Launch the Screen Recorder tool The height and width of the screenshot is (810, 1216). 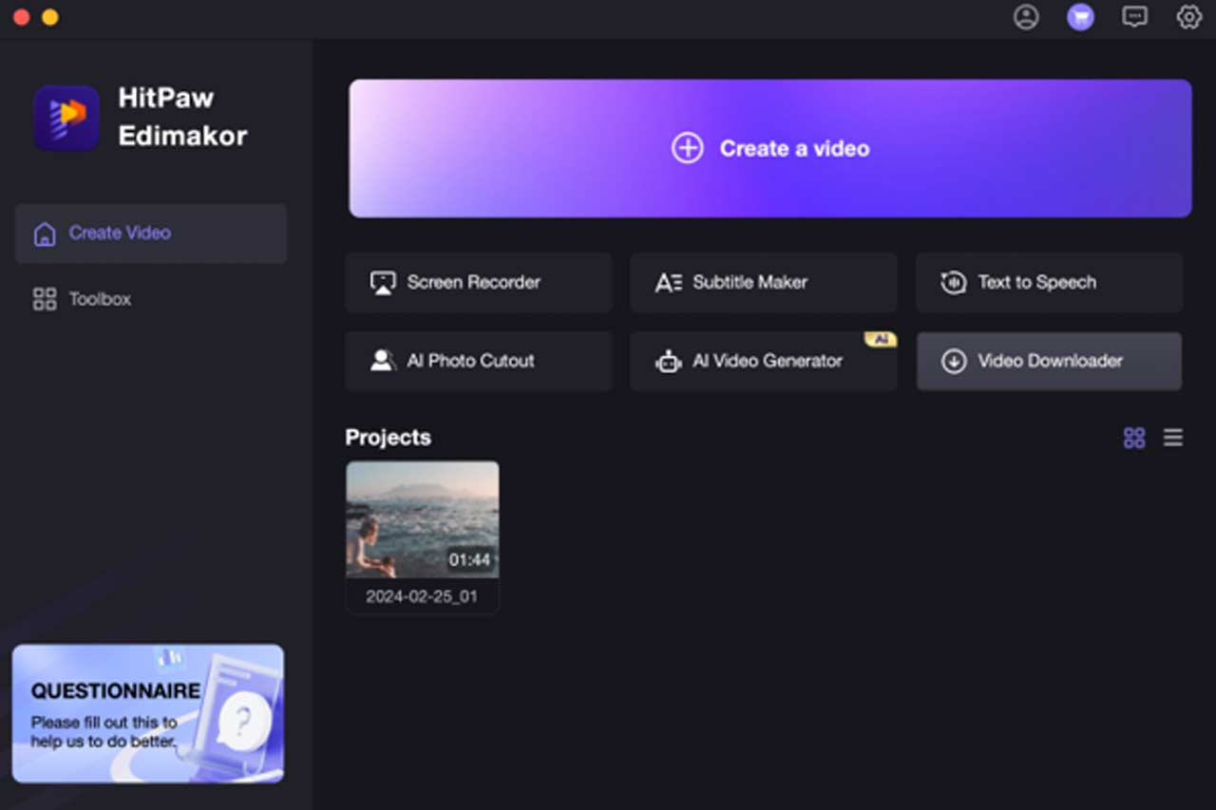point(478,283)
